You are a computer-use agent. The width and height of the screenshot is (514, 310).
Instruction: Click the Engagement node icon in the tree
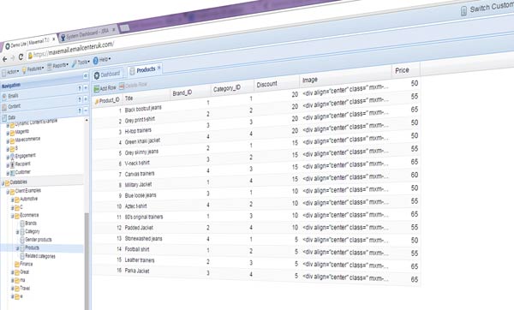click(13, 157)
